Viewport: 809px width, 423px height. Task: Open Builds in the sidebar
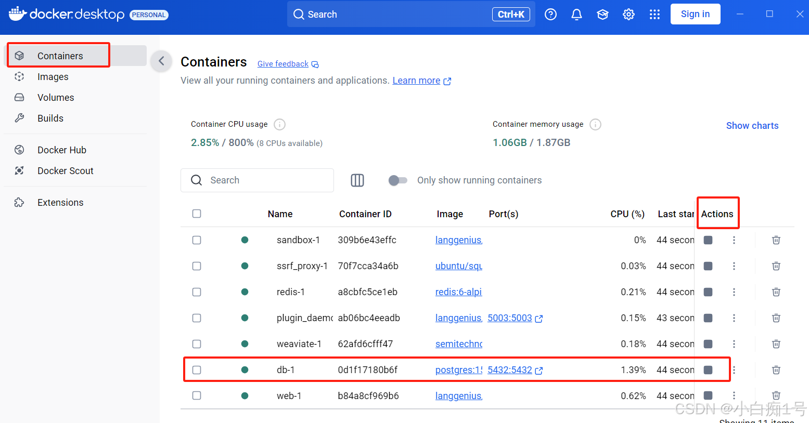76,118
